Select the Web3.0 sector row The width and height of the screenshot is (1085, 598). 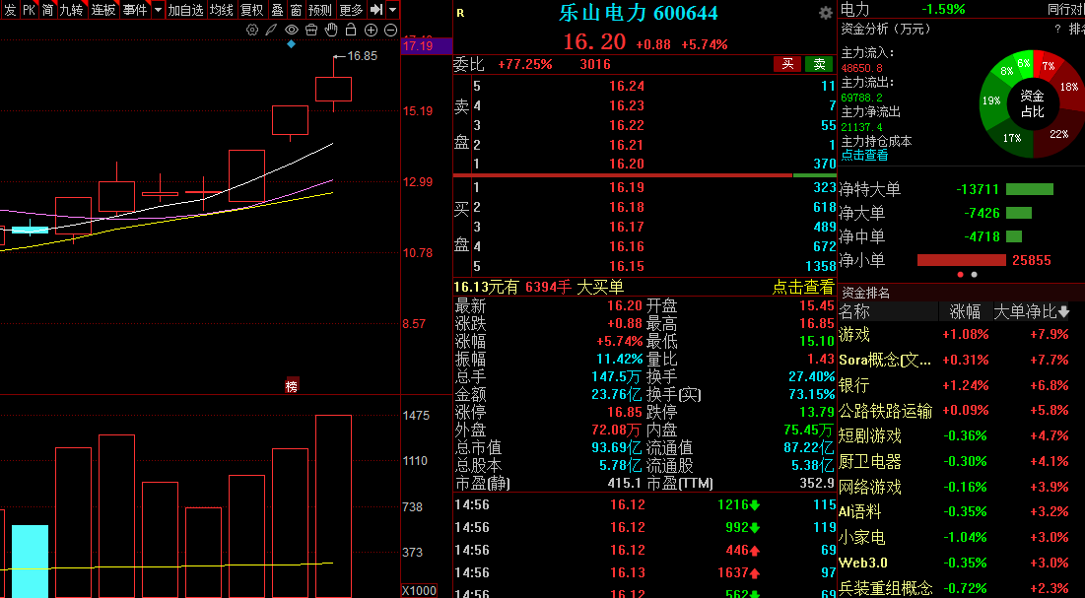click(x=962, y=563)
